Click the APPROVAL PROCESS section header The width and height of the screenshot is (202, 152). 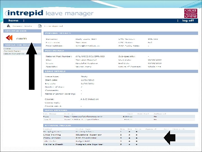121,126
